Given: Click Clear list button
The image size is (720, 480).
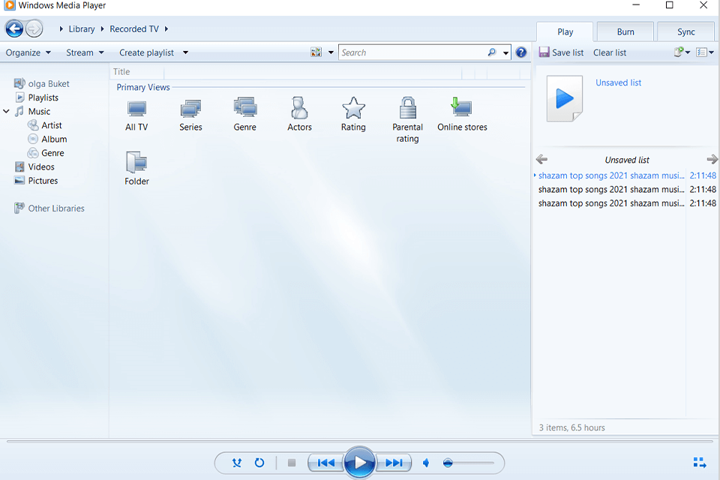Looking at the screenshot, I should (x=609, y=52).
